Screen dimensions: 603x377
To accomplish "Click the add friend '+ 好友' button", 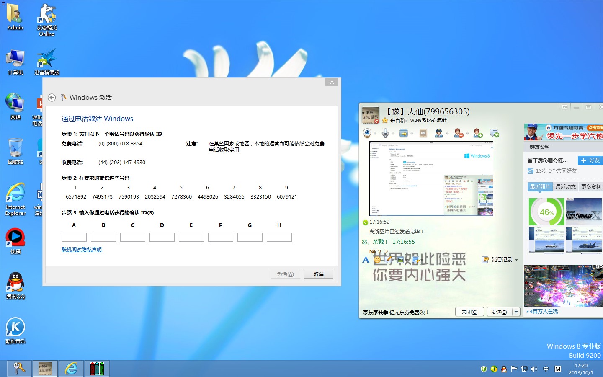I will point(590,160).
